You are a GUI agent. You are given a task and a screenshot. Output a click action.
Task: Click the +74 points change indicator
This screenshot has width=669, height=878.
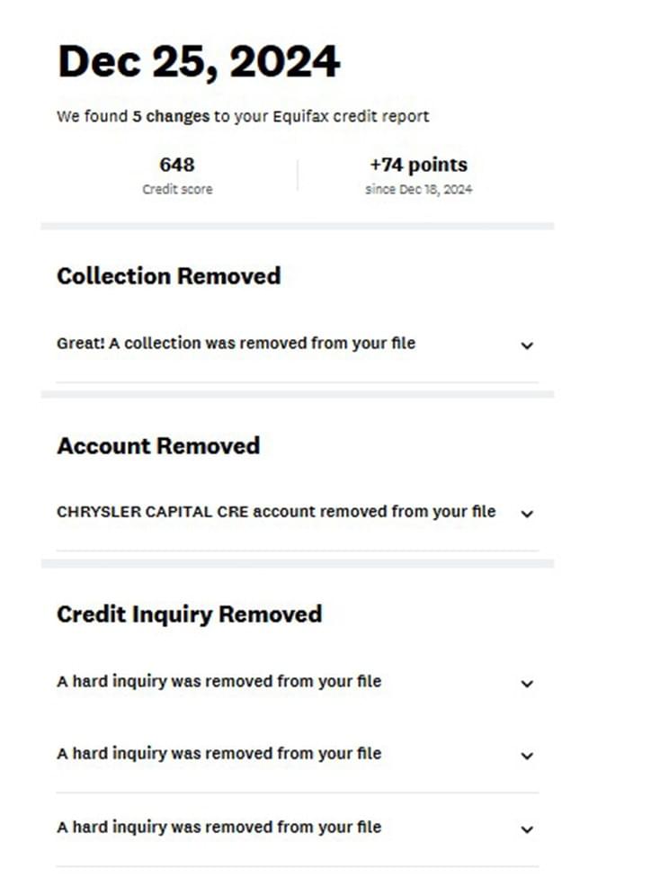point(418,165)
